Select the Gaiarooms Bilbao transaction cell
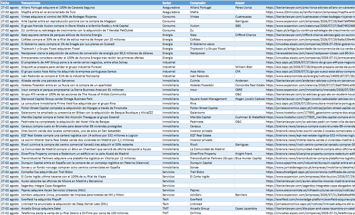This screenshot has height=215, width=355. tap(91, 112)
